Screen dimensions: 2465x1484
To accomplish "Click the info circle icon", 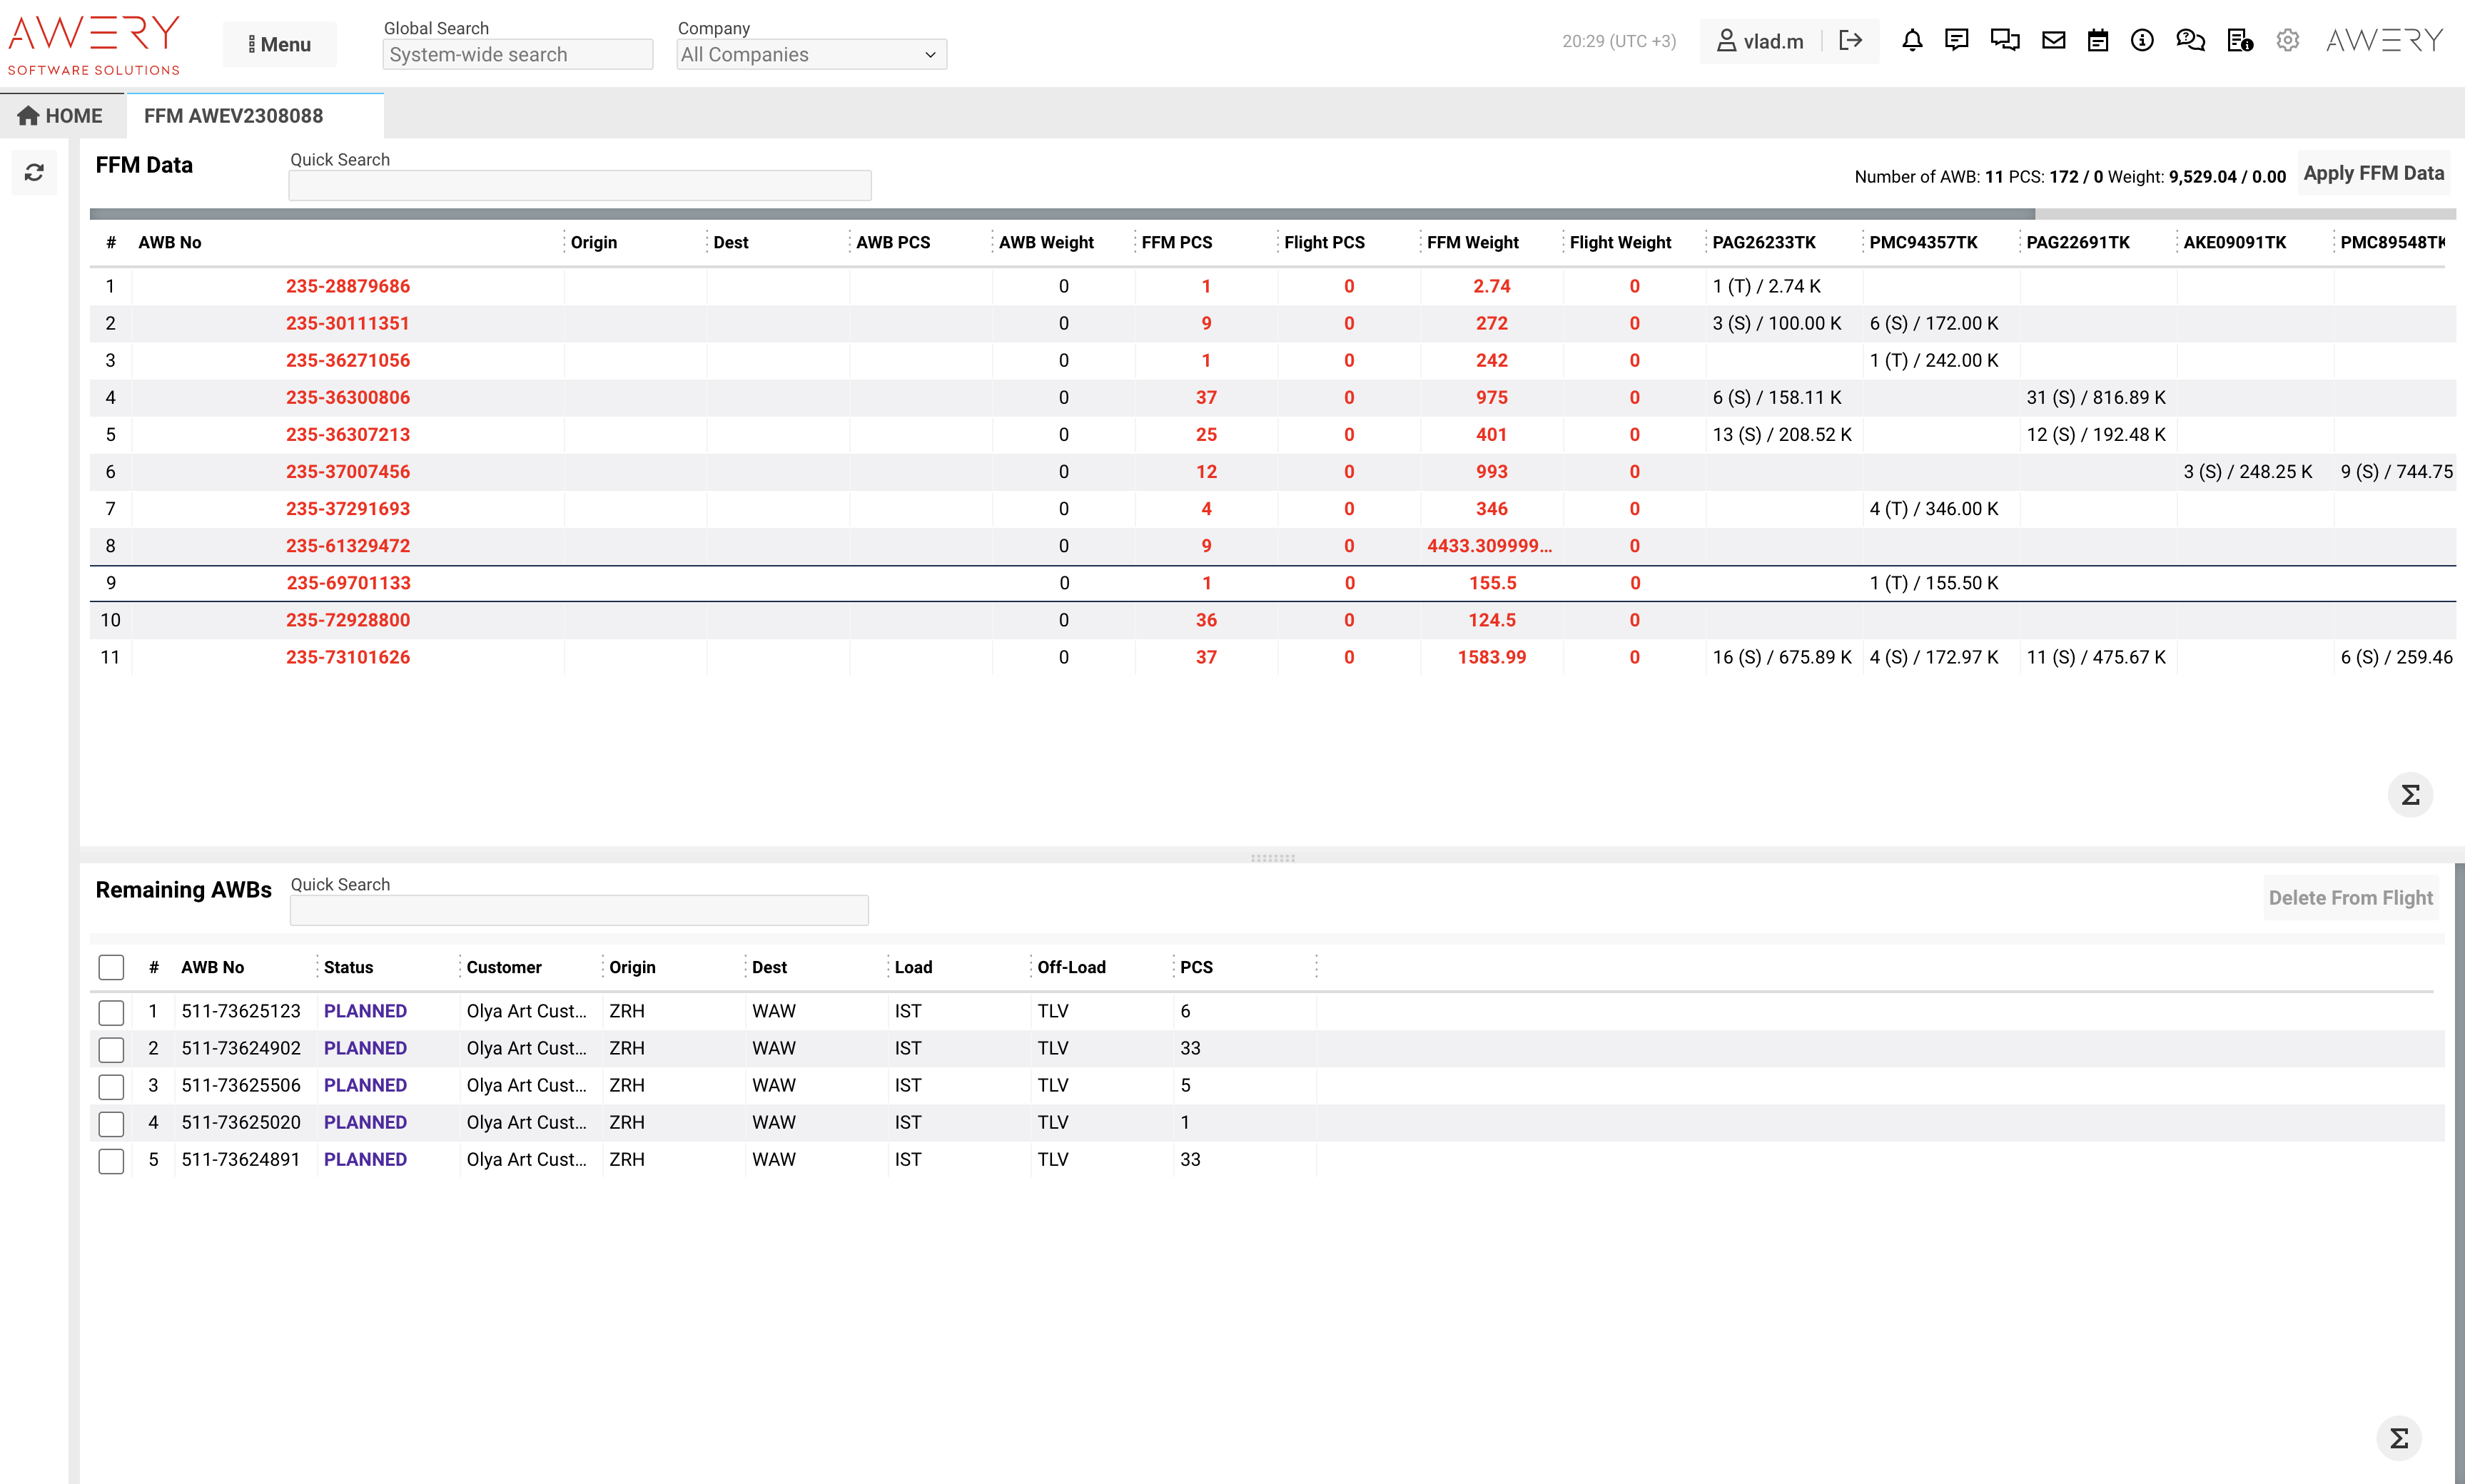I will click(x=2141, y=41).
